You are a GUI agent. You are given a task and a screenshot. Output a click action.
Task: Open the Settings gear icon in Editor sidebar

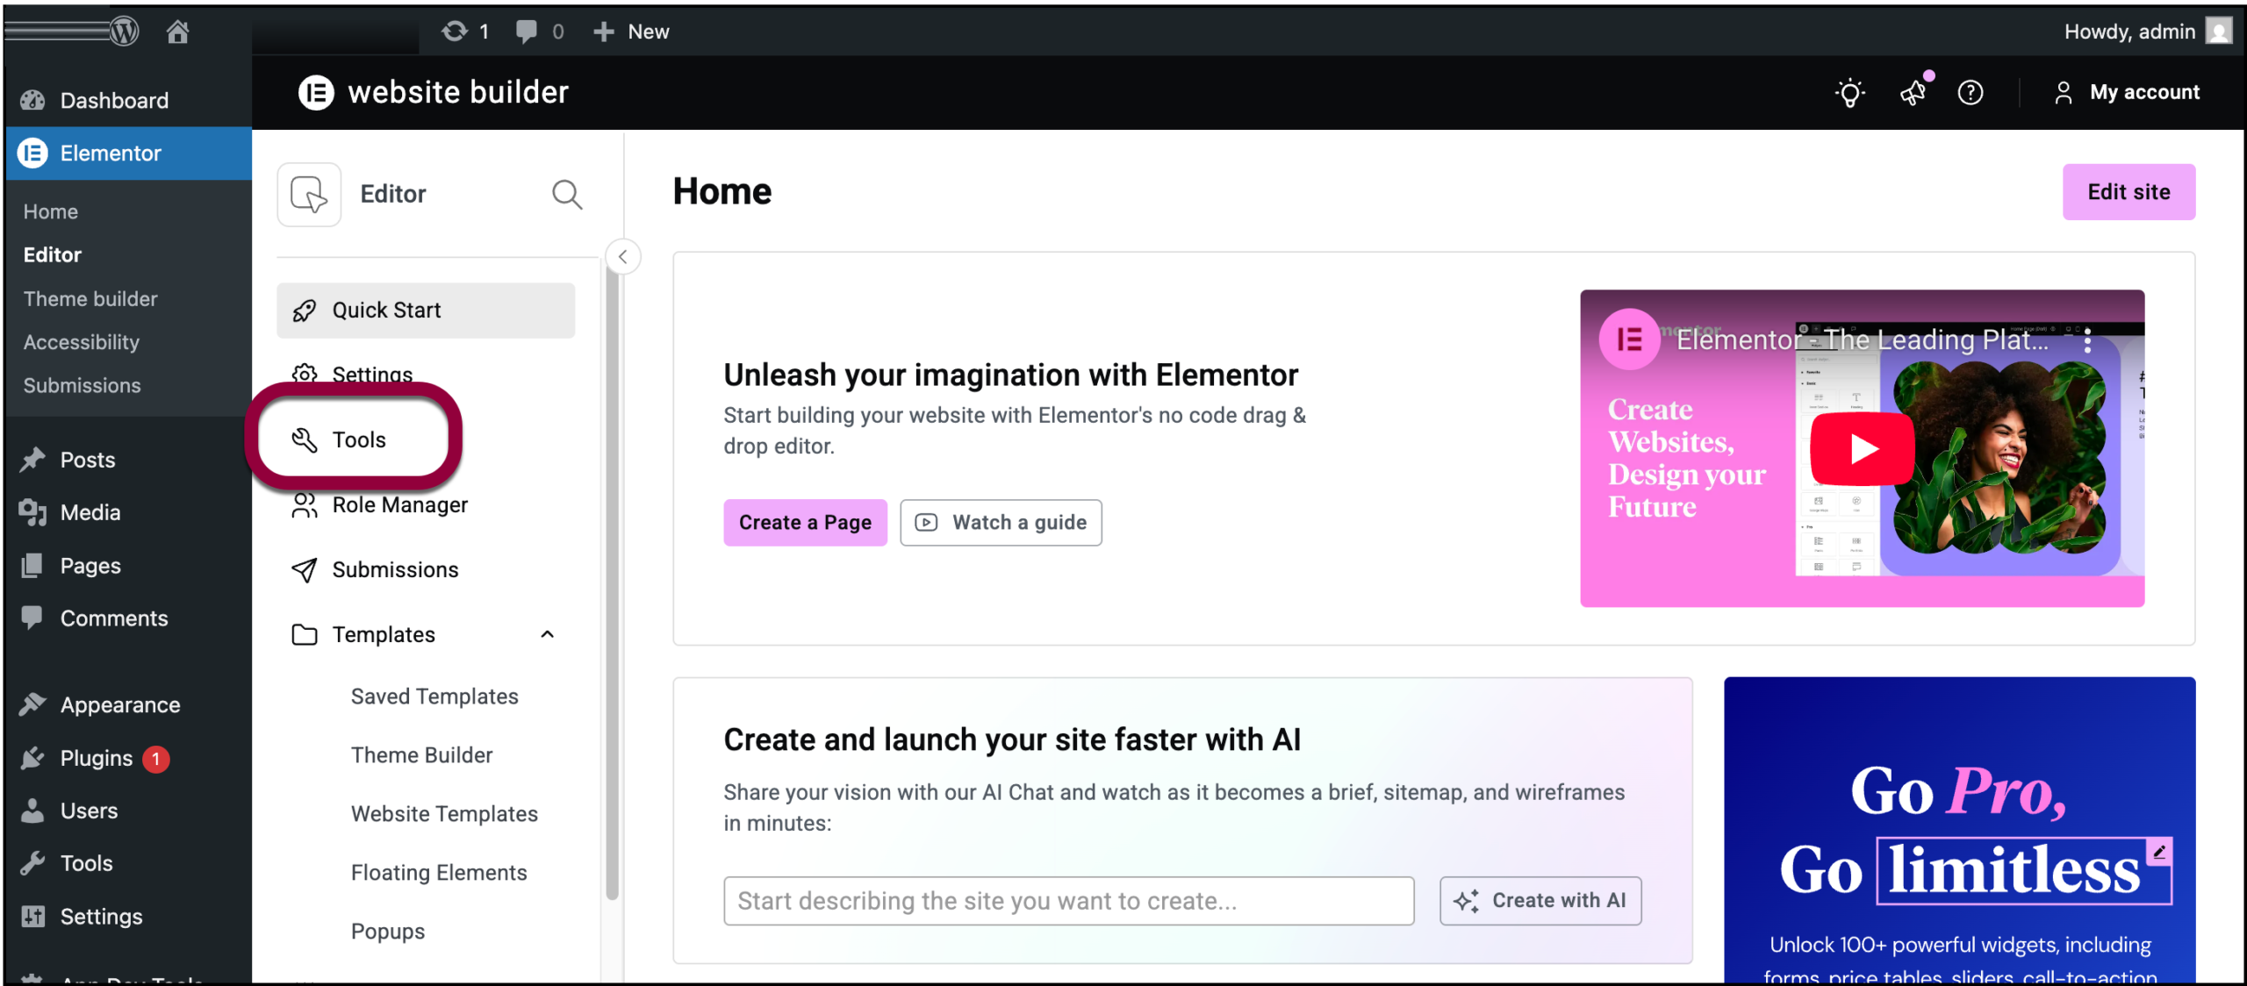[x=305, y=374]
